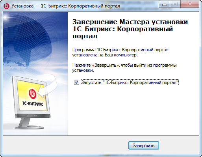The image size is (202, 157).
Task: Click the heading Завершение Мастера установки
Action: [x=130, y=29]
